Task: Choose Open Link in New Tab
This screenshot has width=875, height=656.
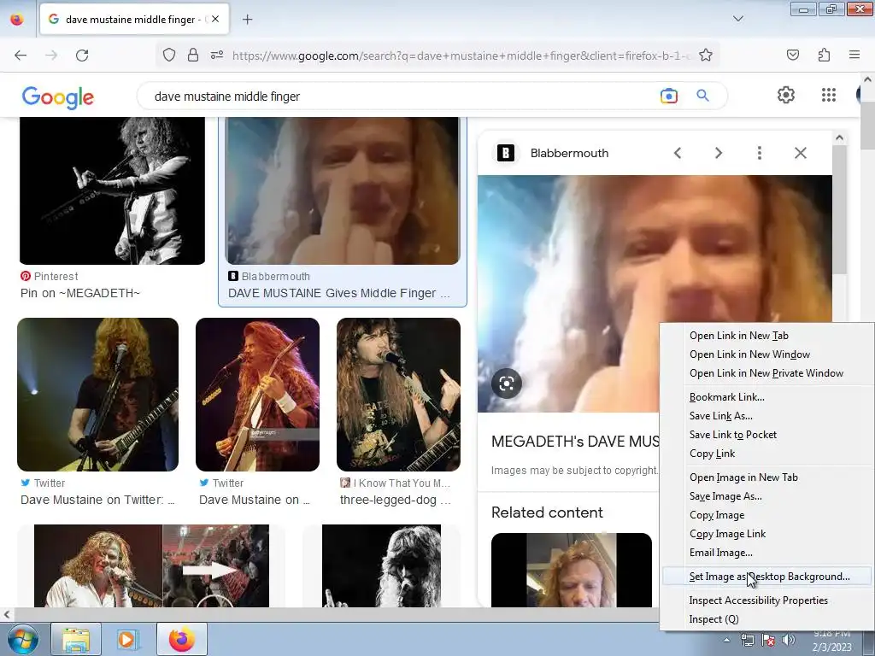Action: 739,335
